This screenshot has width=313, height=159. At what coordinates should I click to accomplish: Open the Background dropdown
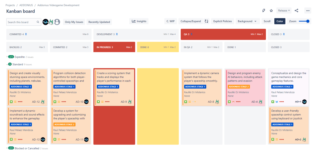[247, 21]
